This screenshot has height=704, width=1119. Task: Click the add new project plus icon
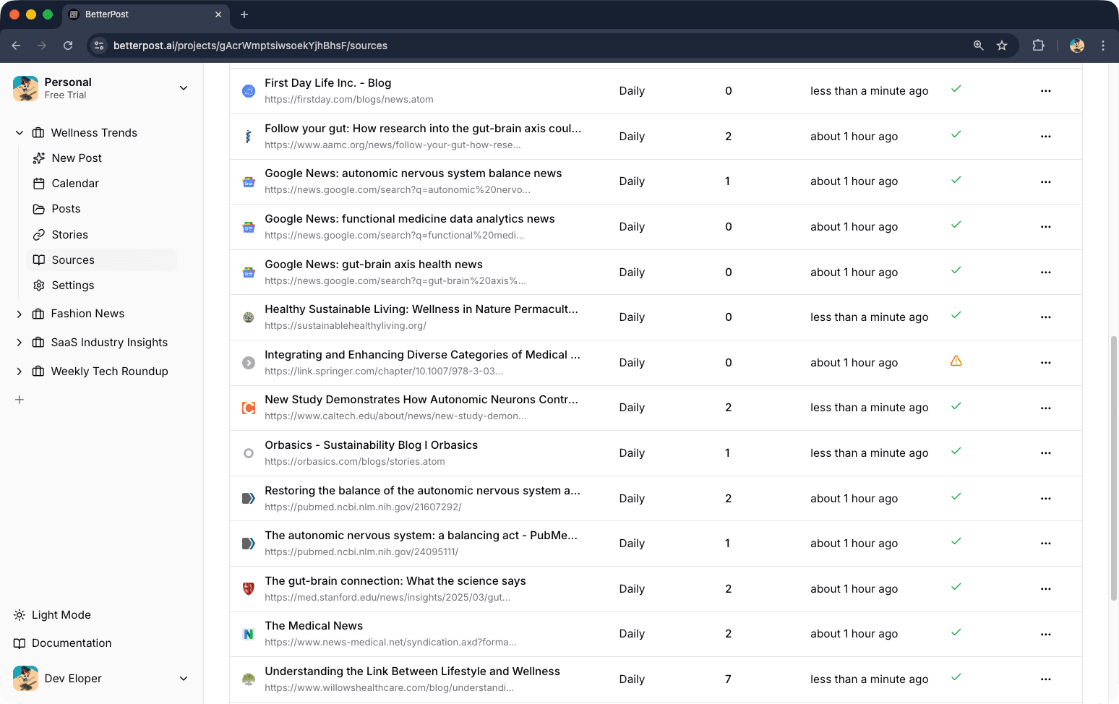coord(20,399)
